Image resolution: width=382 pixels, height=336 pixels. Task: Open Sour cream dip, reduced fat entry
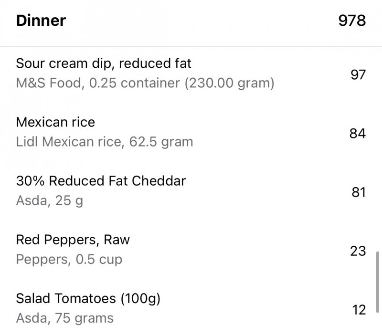pyautogui.click(x=191, y=73)
